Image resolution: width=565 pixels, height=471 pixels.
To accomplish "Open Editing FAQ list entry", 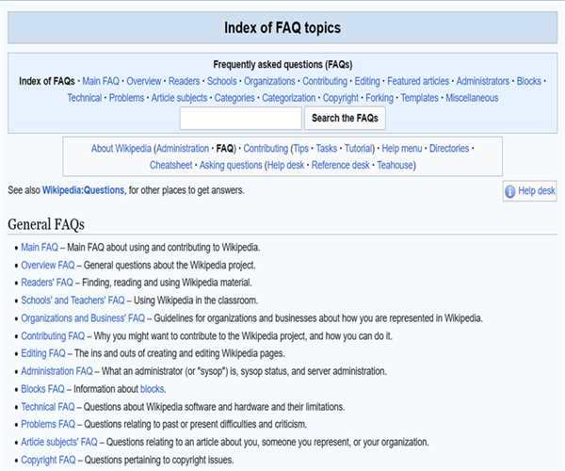I will 43,353.
